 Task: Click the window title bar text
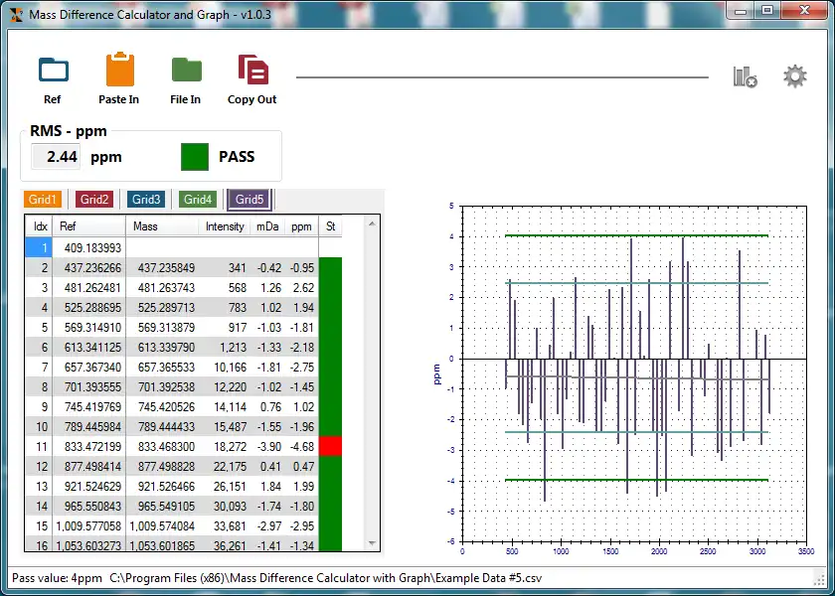[150, 15]
